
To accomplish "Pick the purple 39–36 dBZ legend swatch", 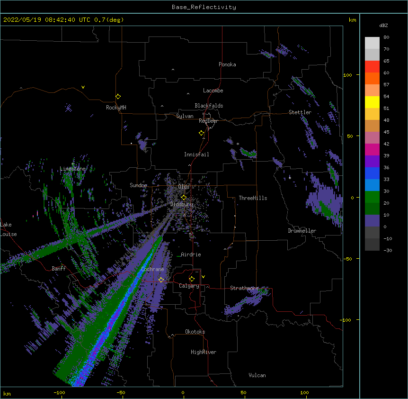I will [372, 161].
